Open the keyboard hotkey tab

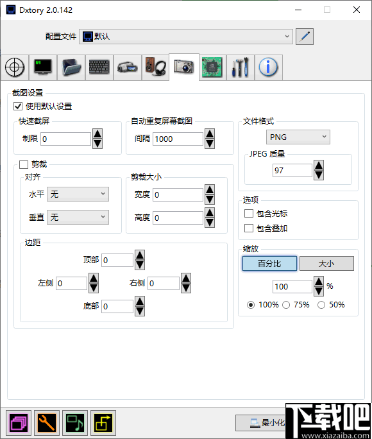pos(99,67)
